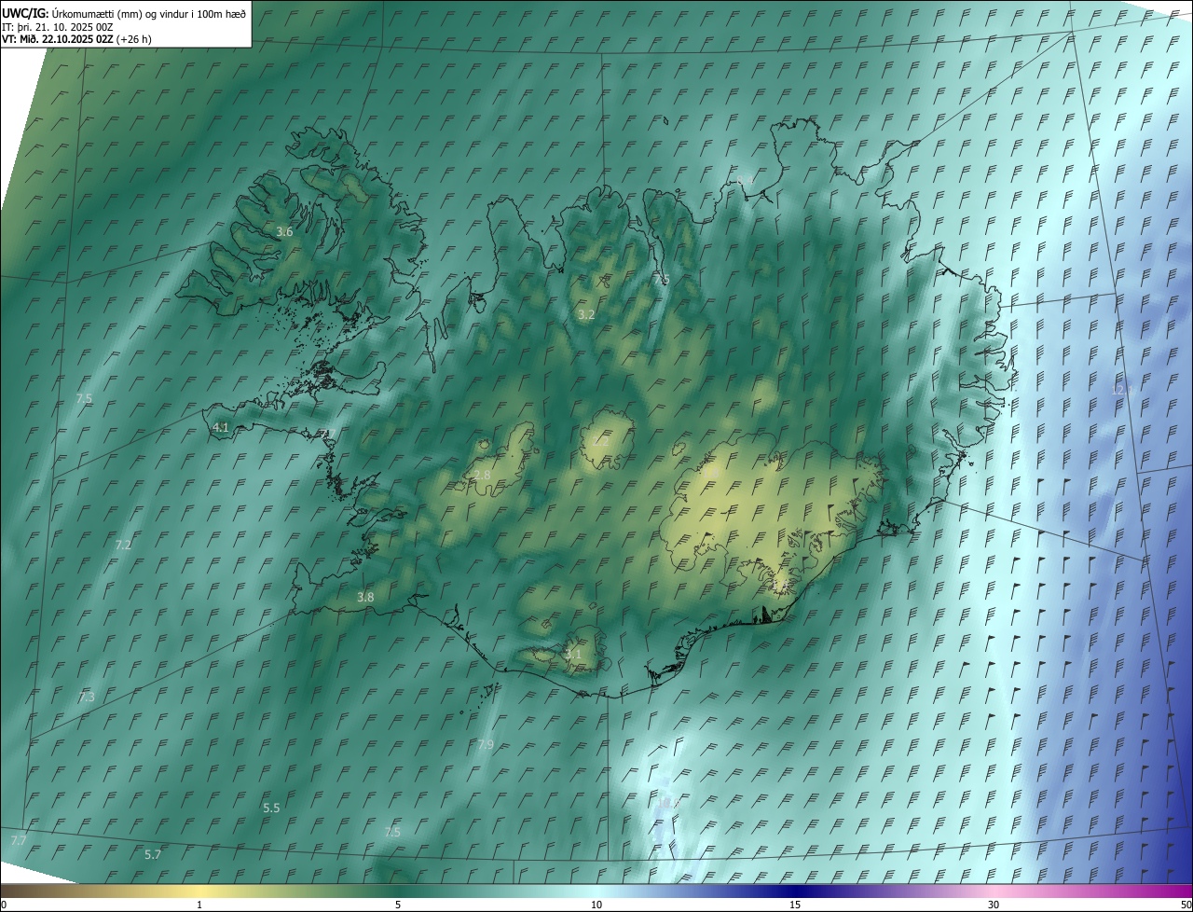Click the 7.9 value label on the map
This screenshot has height=912, width=1193.
(486, 744)
